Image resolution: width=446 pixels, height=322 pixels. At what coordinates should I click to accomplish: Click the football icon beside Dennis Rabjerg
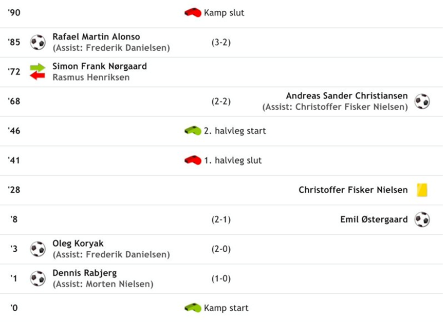pyautogui.click(x=38, y=278)
